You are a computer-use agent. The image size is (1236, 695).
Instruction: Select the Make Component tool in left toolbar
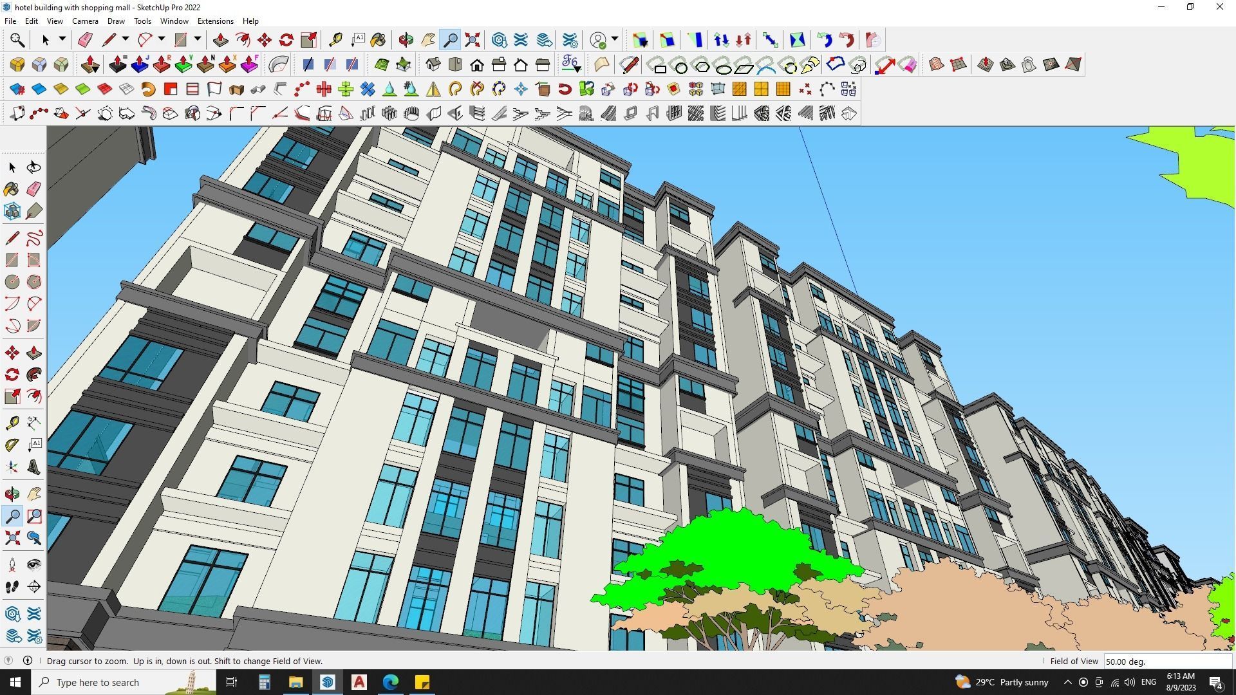click(x=12, y=211)
